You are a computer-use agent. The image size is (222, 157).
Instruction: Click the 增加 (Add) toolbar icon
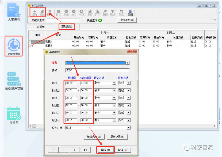pos(35,13)
